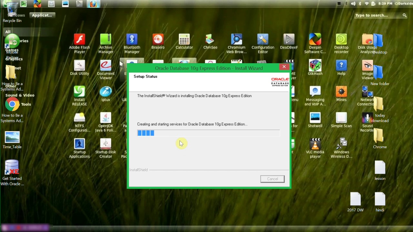Viewport: 413px width, 232px height.
Task: Start the Desktop recorder app
Action: [341, 39]
